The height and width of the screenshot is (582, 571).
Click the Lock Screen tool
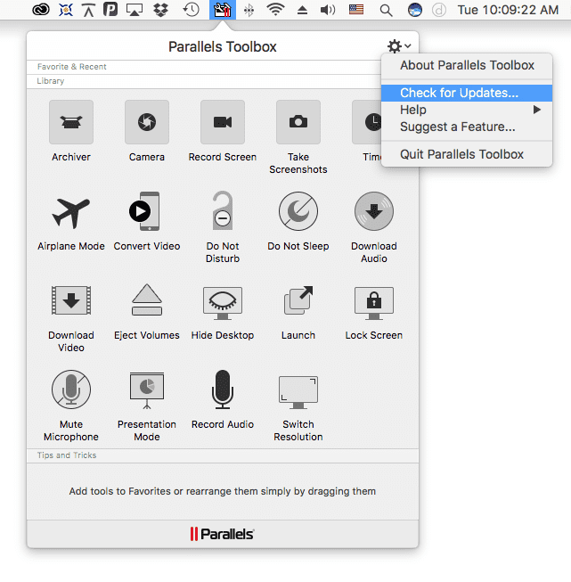tap(374, 303)
